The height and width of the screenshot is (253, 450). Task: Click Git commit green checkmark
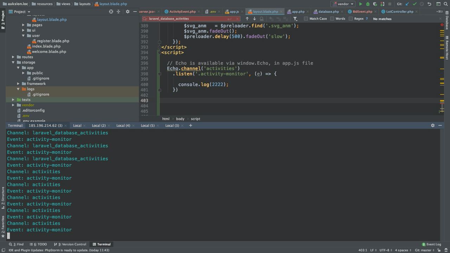tap(414, 4)
